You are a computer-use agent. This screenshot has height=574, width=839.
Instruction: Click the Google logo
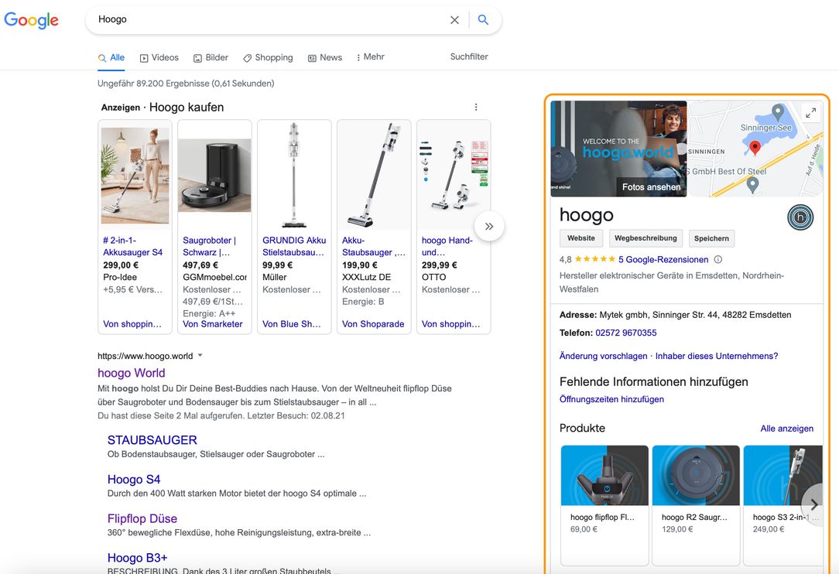pyautogui.click(x=31, y=20)
